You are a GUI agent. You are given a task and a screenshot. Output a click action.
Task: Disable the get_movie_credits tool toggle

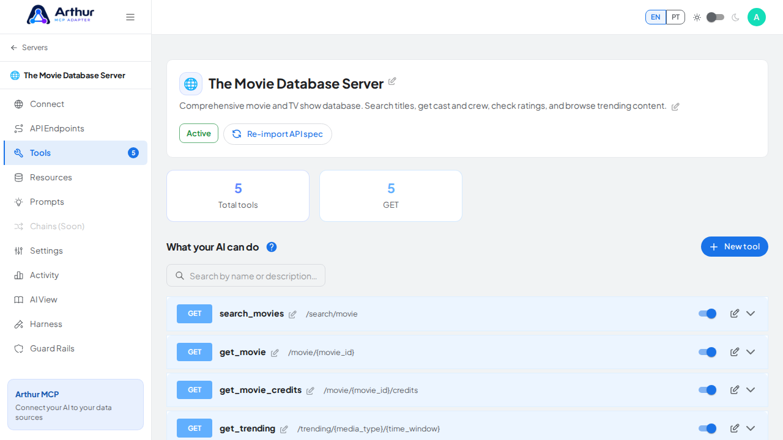coord(707,390)
